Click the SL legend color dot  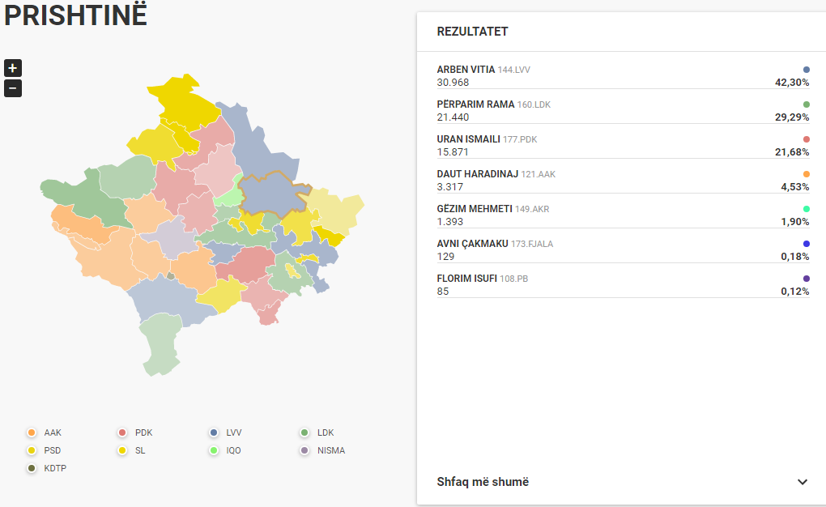[122, 450]
